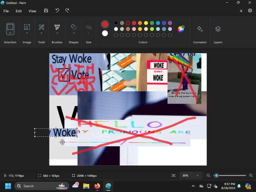Pick the orange color swatch
This screenshot has width=256, height=192.
pyautogui.click(x=140, y=23)
